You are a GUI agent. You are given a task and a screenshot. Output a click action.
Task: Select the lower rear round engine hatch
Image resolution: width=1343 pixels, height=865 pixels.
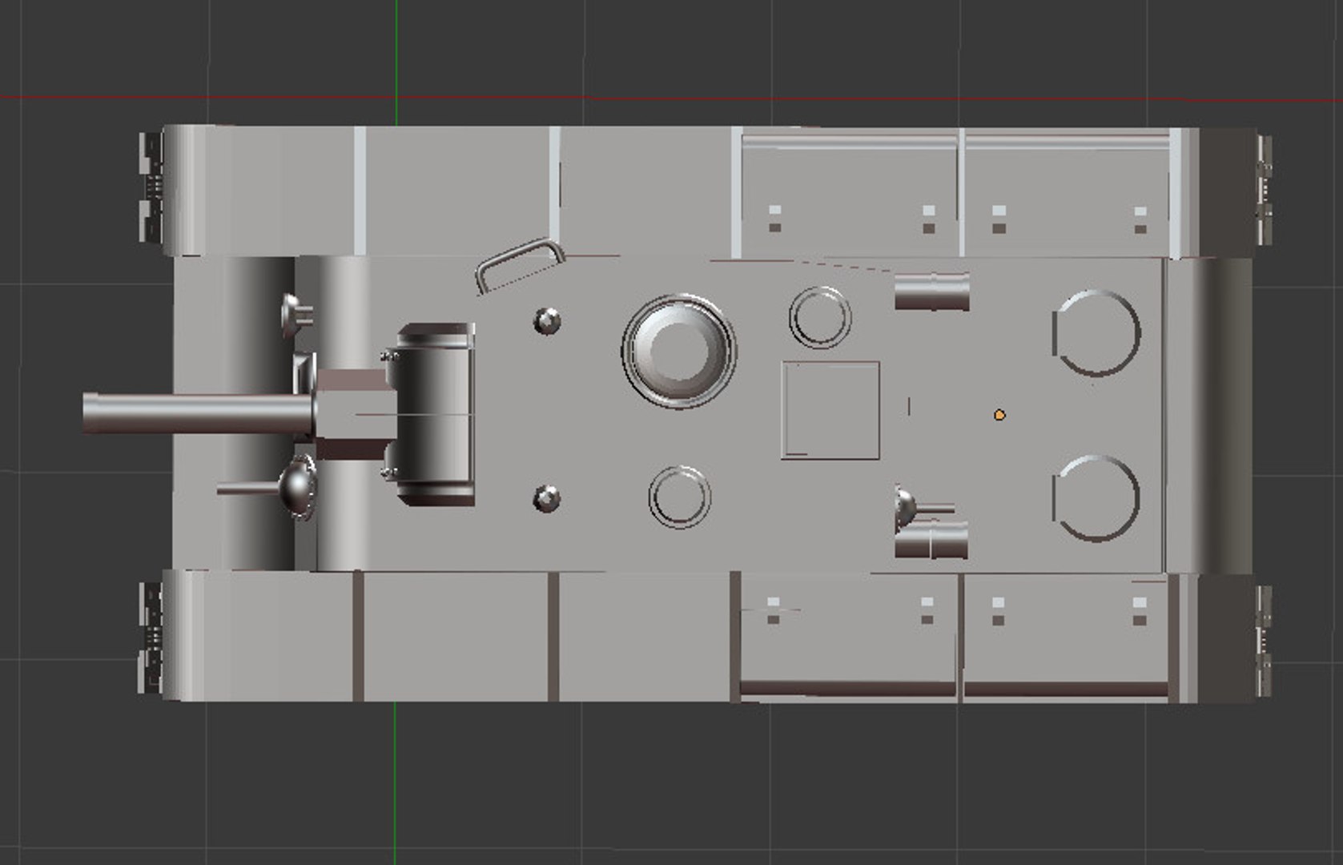[1096, 498]
